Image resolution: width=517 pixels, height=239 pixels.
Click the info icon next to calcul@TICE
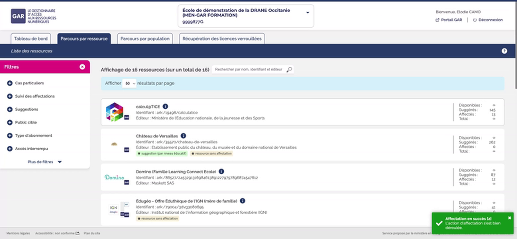(x=165, y=107)
